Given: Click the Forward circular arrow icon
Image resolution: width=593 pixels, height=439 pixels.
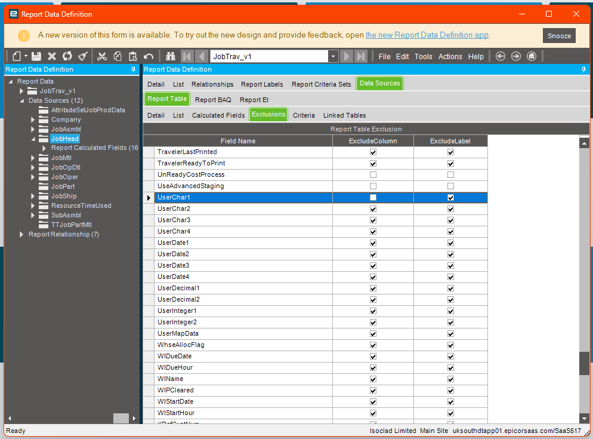Looking at the screenshot, I should coord(516,56).
